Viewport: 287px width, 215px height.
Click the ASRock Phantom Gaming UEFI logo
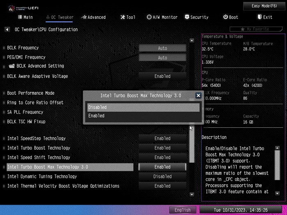tap(23, 8)
